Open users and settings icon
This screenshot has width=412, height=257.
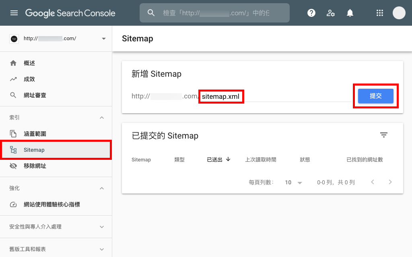[331, 13]
